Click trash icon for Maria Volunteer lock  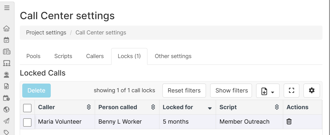(x=289, y=122)
